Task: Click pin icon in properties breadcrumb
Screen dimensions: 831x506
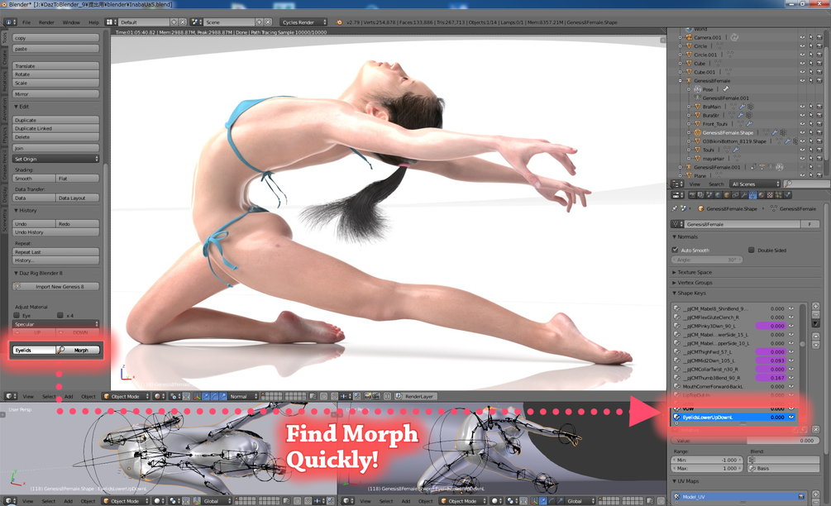Action: click(675, 208)
